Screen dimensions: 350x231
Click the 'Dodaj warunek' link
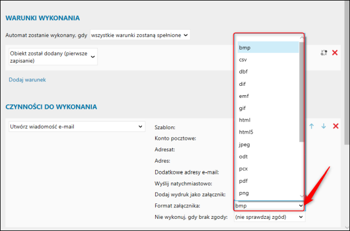27,80
